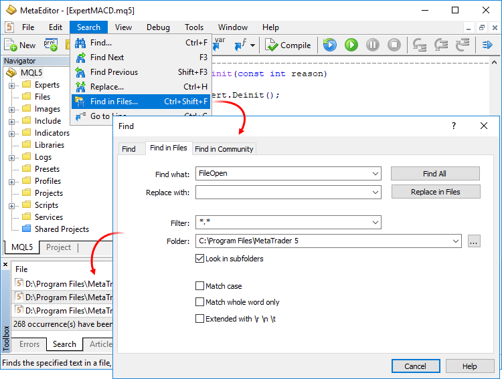Switch to MQL5 tab in Navigator
Screen dimensions: 502x379
(x=22, y=247)
